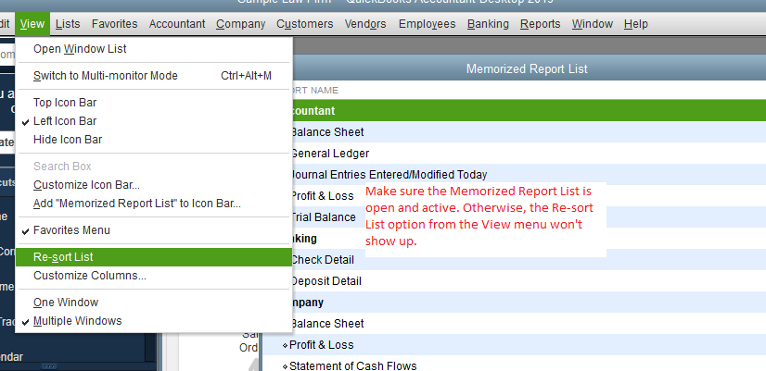
Task: Open the Accountant menu
Action: [x=177, y=24]
